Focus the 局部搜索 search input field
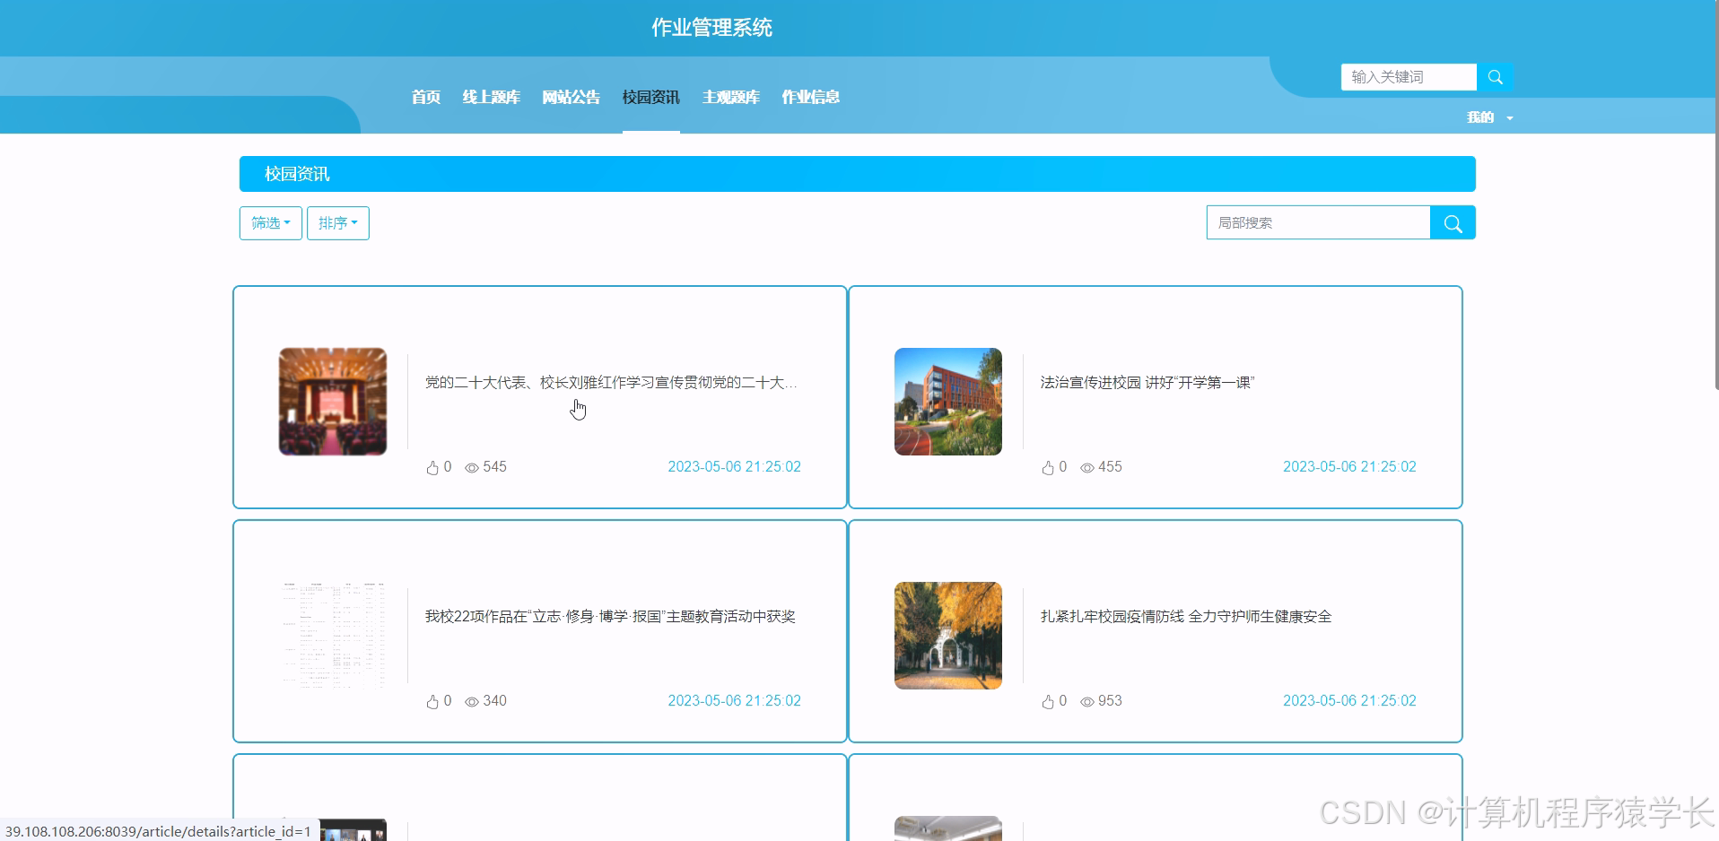The image size is (1719, 841). [1317, 223]
